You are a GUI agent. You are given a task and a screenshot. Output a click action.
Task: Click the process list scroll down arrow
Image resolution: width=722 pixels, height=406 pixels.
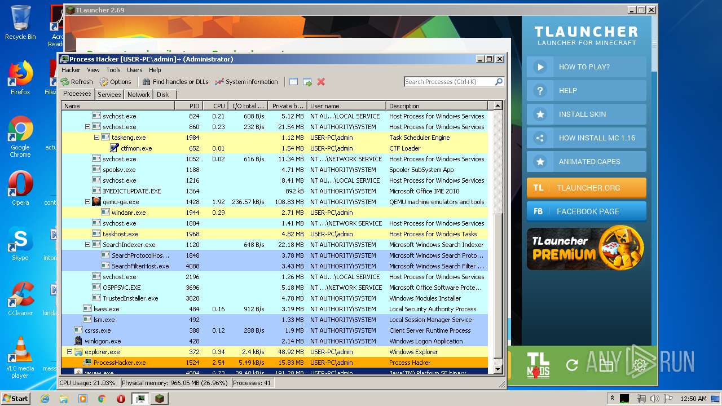498,369
